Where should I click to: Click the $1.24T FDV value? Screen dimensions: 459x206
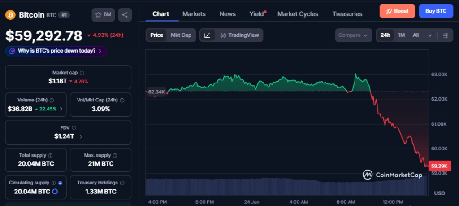(64, 136)
